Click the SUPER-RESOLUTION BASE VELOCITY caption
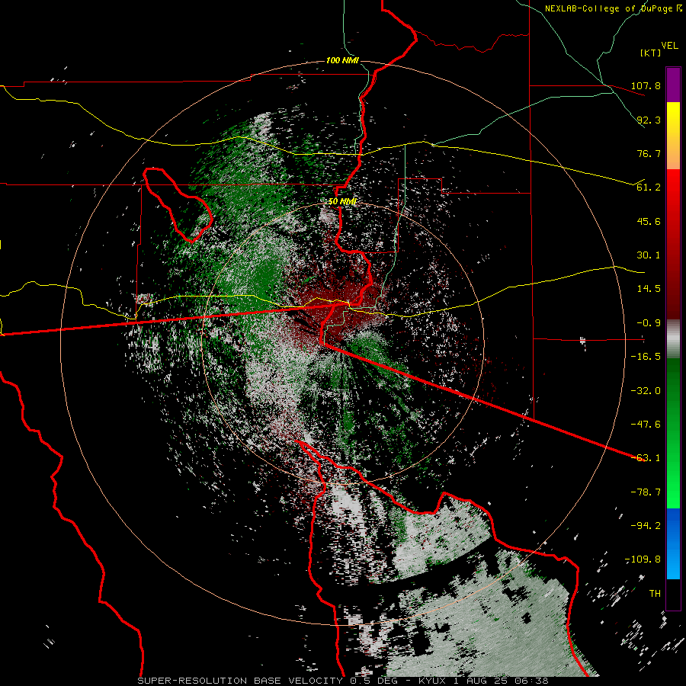Viewport: 686px width, 686px height. 242,681
